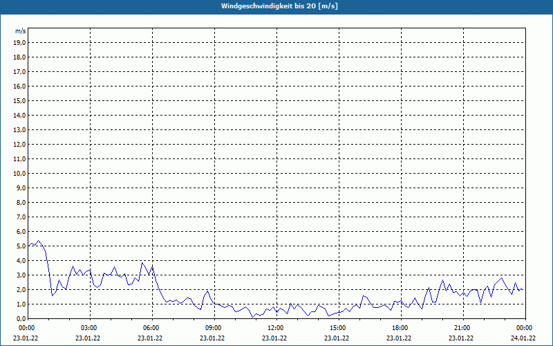Select the '9,0' y-axis value
The width and height of the screenshot is (553, 346).
click(21, 188)
